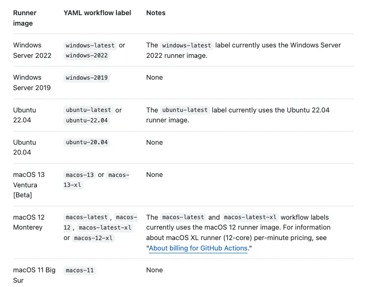The width and height of the screenshot is (372, 287).
Task: Click the ubuntu-20.04 code label
Action: [x=87, y=142]
